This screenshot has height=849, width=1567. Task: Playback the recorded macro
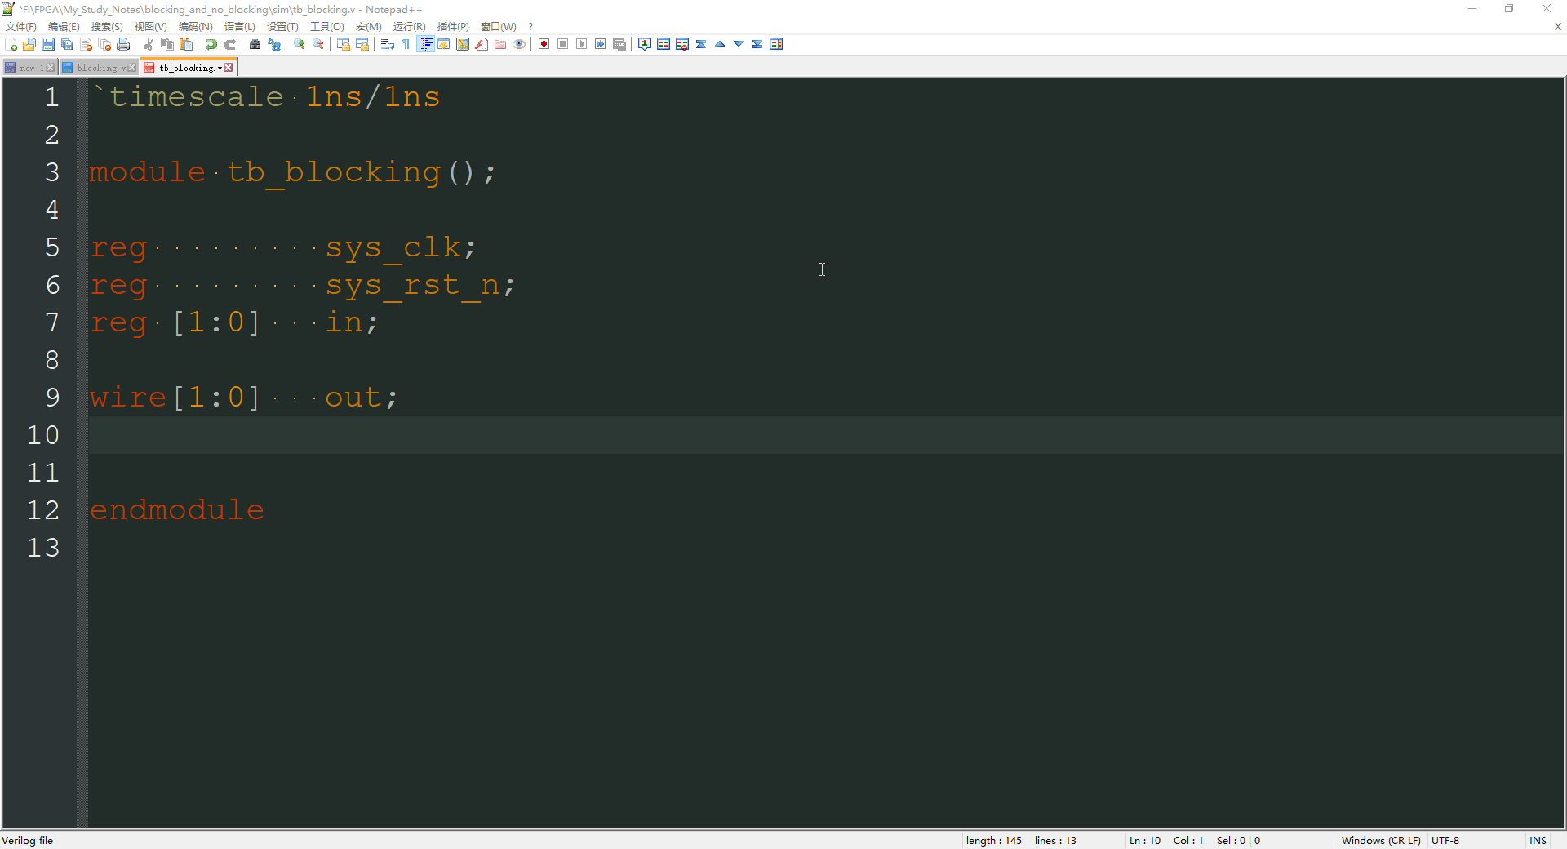581,44
